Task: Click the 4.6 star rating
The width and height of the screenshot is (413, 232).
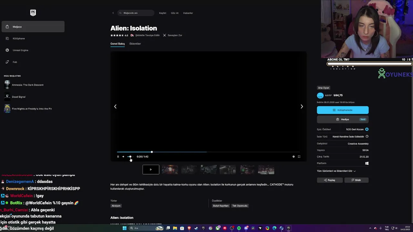Action: [x=119, y=35]
